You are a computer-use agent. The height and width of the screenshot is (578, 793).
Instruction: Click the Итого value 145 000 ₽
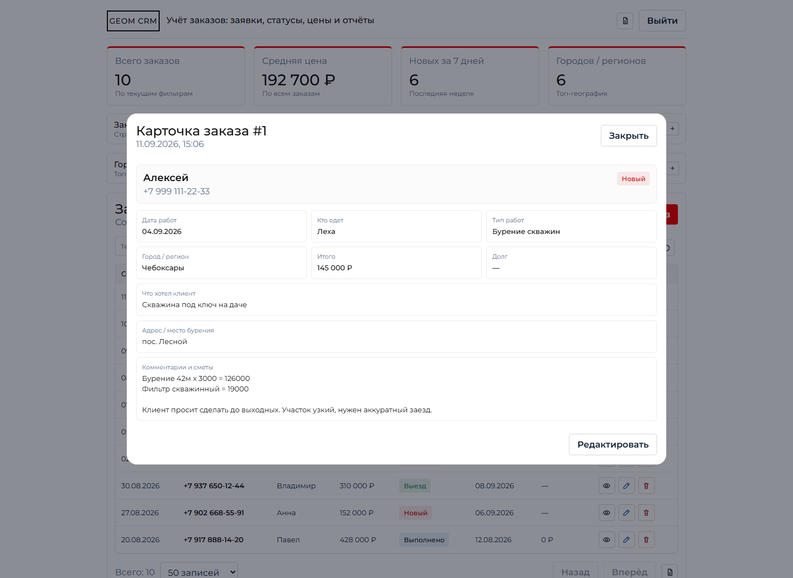coord(335,268)
